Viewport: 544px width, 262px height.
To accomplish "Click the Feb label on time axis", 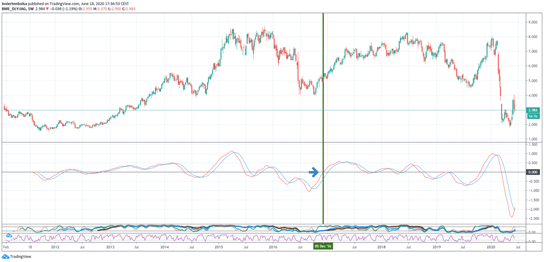I will coord(6,247).
